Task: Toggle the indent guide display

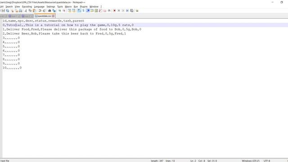Action: pyautogui.click(x=88, y=11)
